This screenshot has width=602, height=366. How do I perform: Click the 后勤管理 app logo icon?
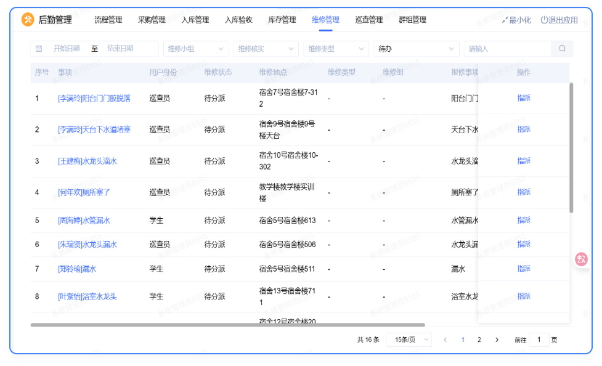(28, 20)
